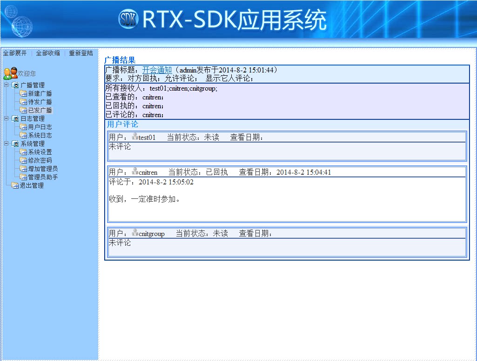Click the 新建广播 folder icon
This screenshot has height=361, width=477.
(x=23, y=93)
